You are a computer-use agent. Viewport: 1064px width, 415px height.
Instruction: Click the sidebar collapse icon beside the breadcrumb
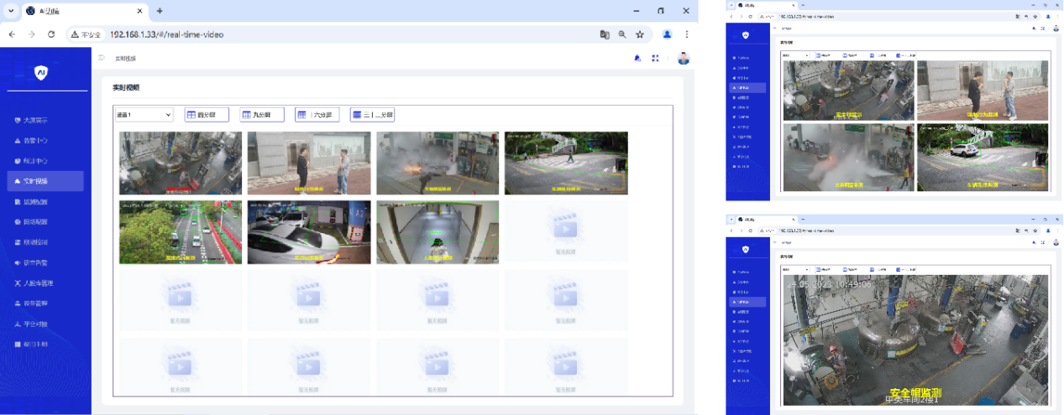(102, 58)
